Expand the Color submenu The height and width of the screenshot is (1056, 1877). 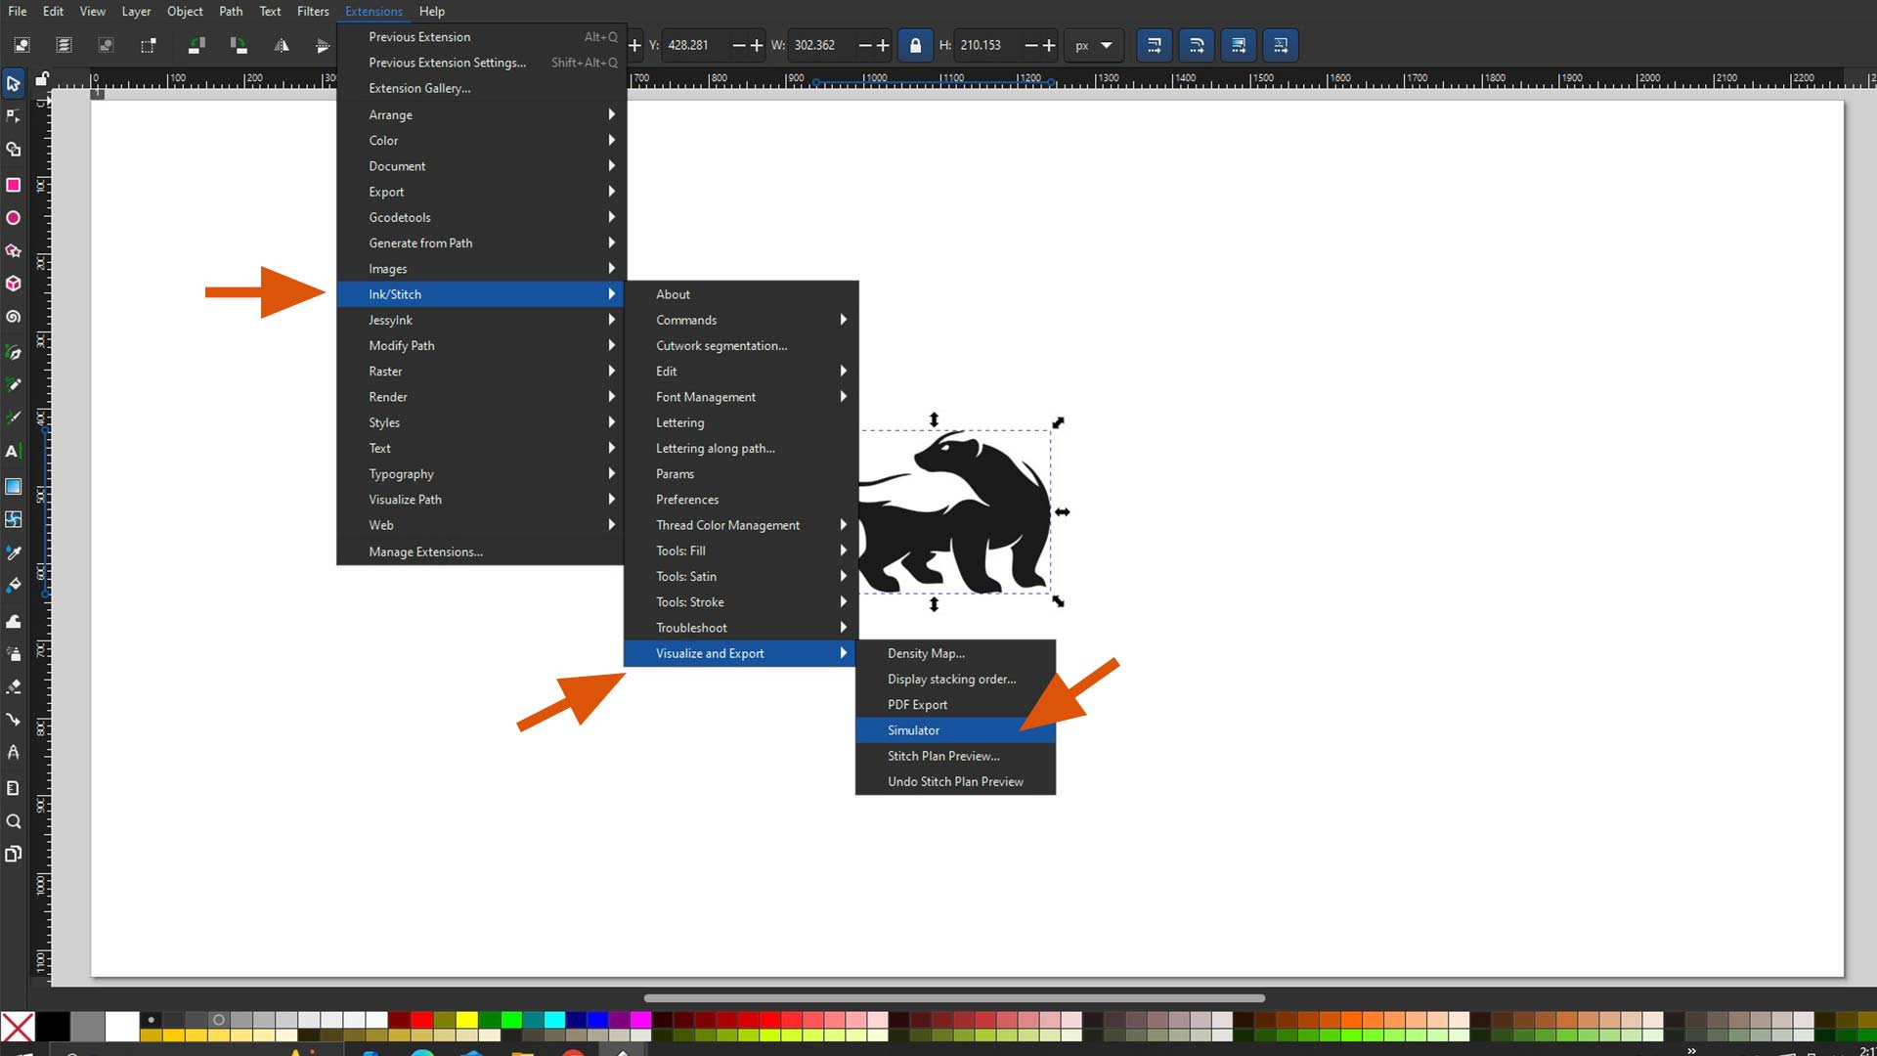point(480,140)
